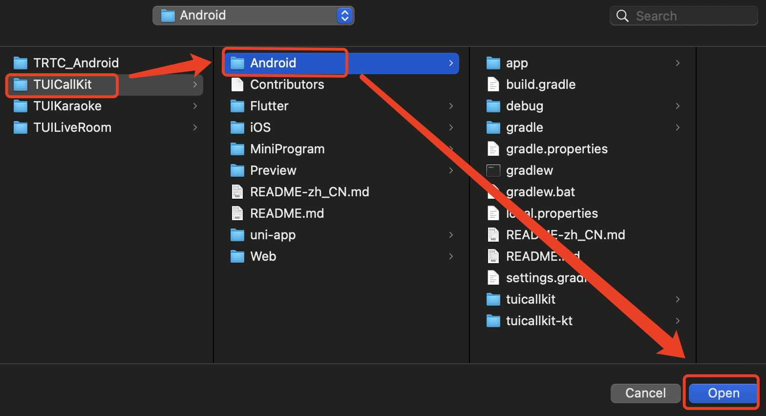
Task: Expand TUICallKit folder chevron
Action: pos(195,84)
